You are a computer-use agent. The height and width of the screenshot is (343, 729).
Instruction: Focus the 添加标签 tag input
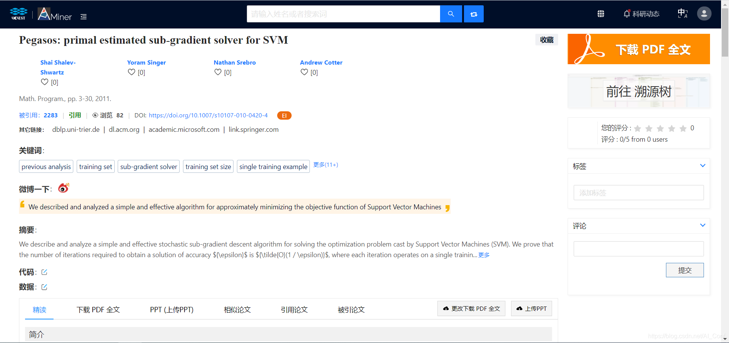click(639, 193)
